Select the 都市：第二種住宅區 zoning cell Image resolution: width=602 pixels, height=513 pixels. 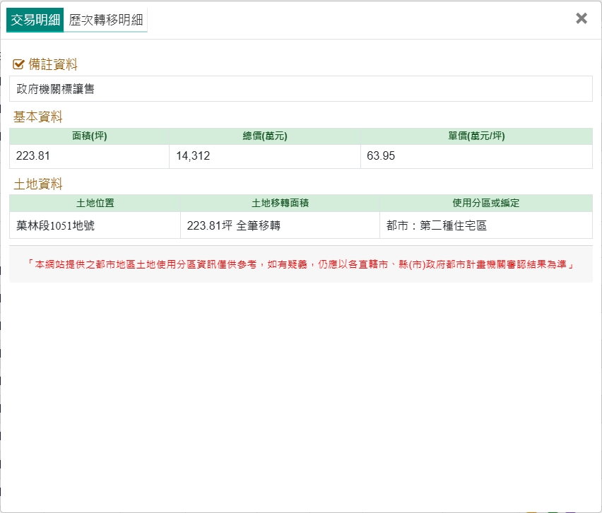coord(486,226)
